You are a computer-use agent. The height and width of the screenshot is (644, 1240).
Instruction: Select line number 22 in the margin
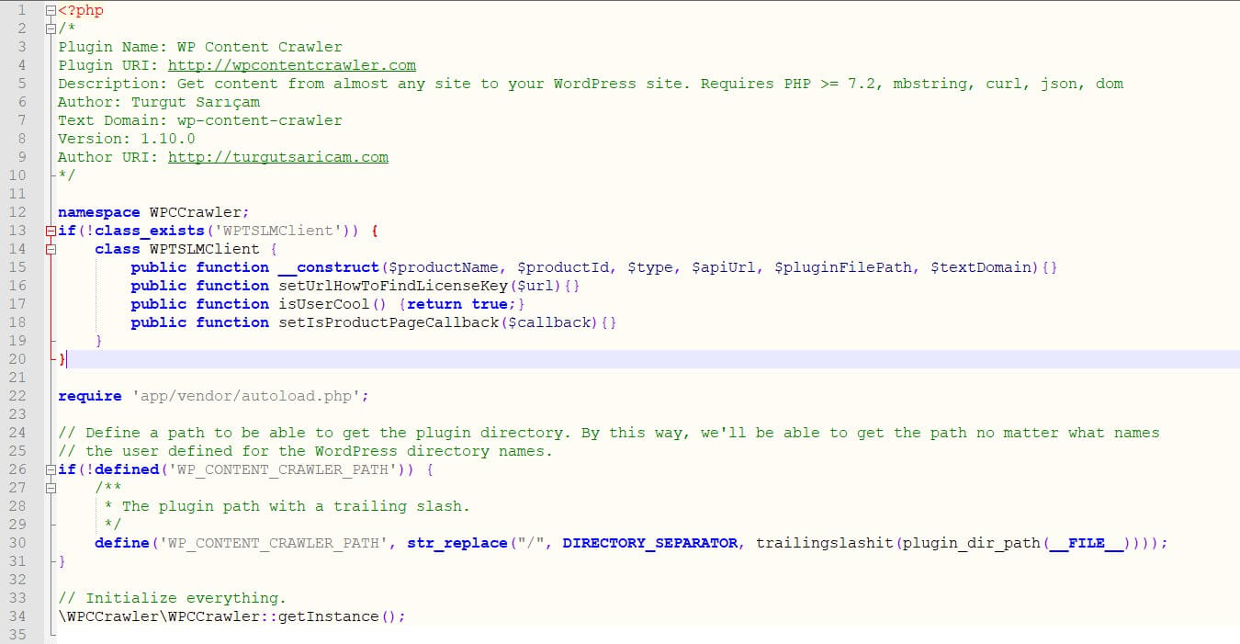coord(18,396)
